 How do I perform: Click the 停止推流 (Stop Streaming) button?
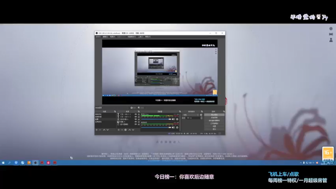point(214,115)
